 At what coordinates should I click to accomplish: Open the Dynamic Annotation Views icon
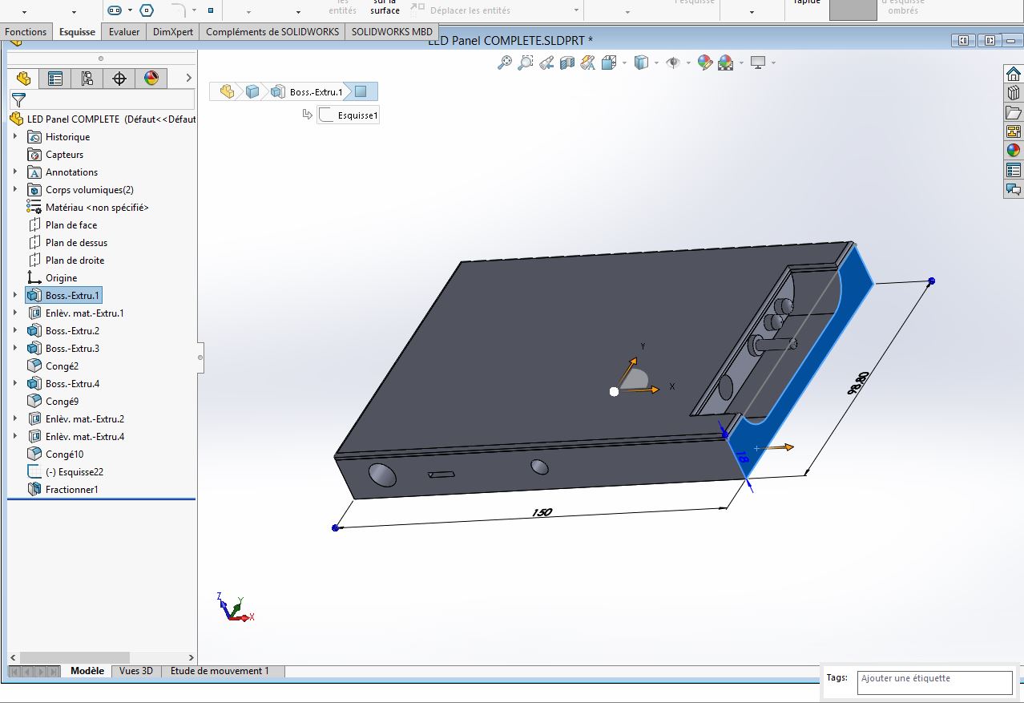(x=588, y=63)
